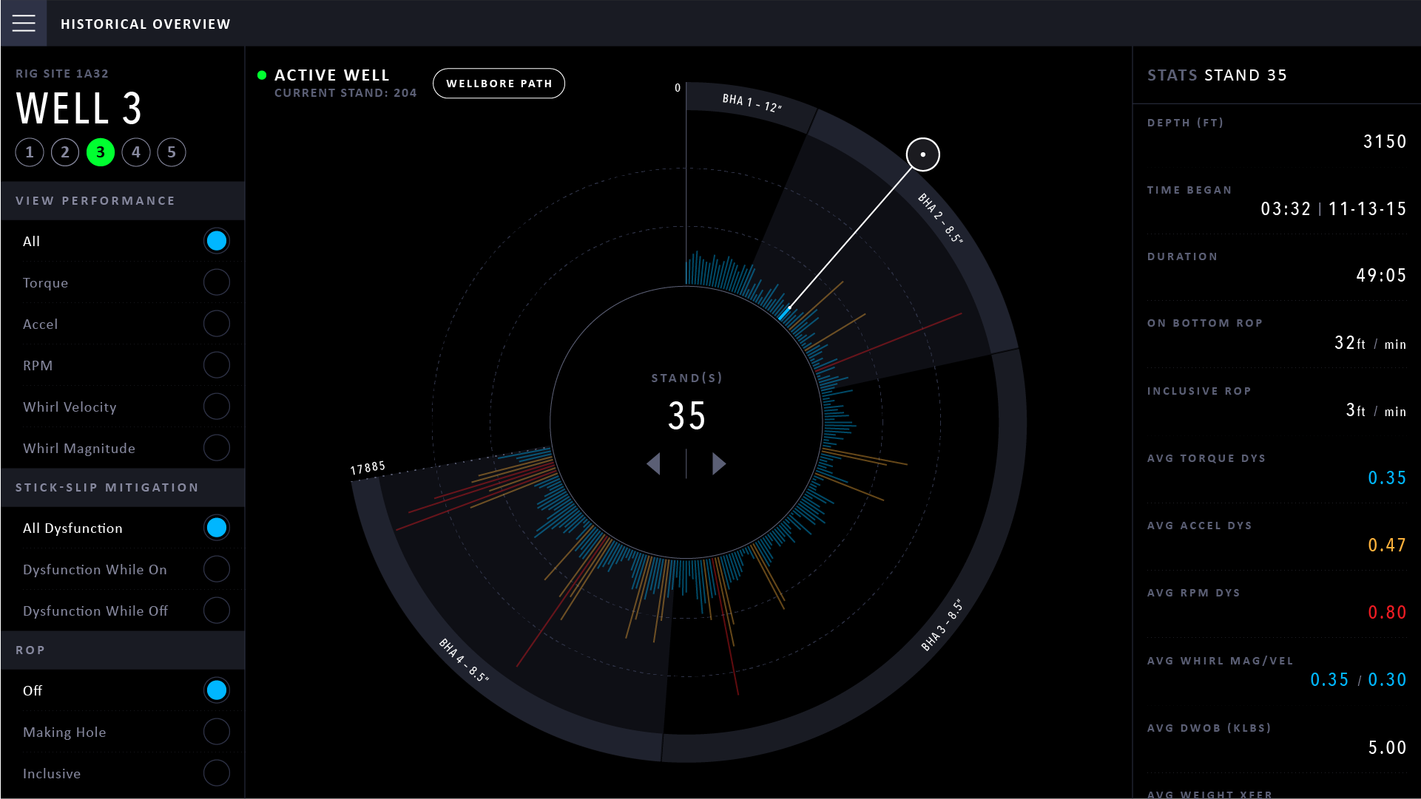Choose Dysfunction While On option
Screen dimensions: 1421x799
click(x=216, y=569)
